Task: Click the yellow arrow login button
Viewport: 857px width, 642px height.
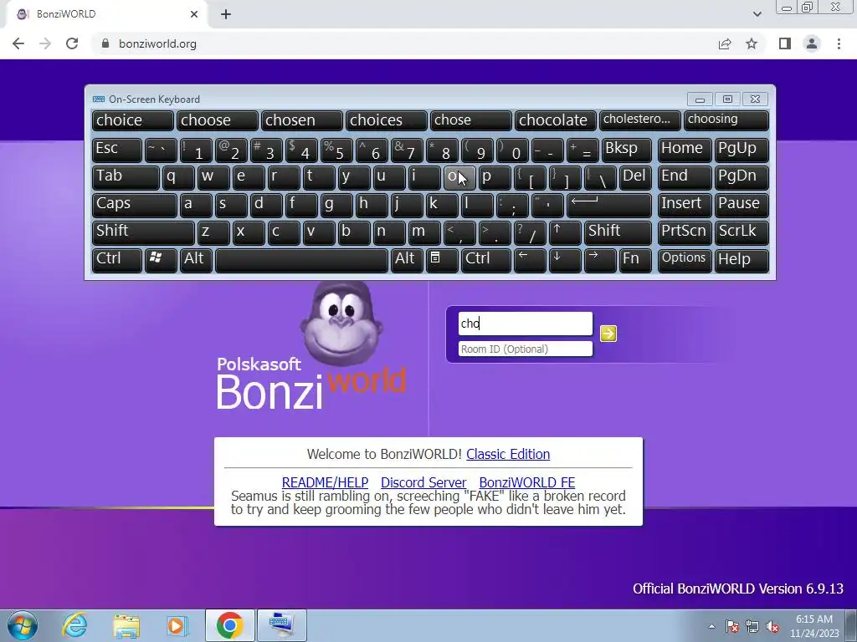Action: click(608, 333)
